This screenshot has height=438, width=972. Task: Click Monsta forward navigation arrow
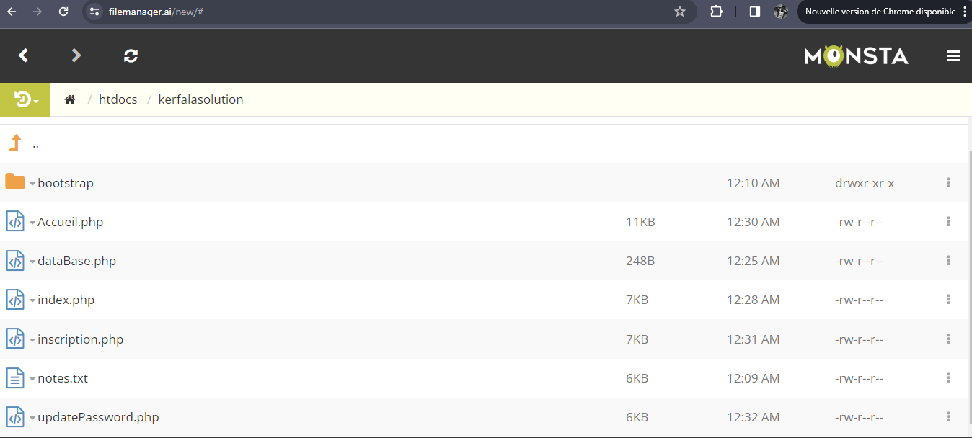pos(76,55)
